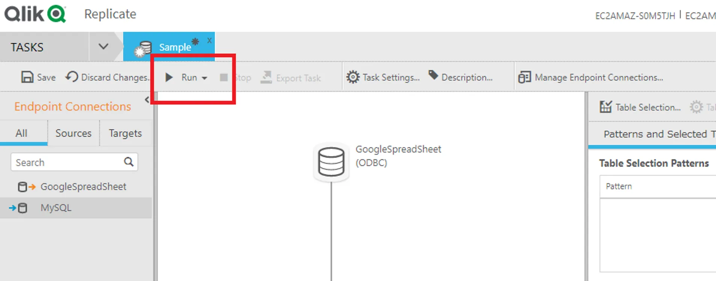716x281 pixels.
Task: Select GoogleSpreadSheet in the endpoint list
Action: coord(83,187)
